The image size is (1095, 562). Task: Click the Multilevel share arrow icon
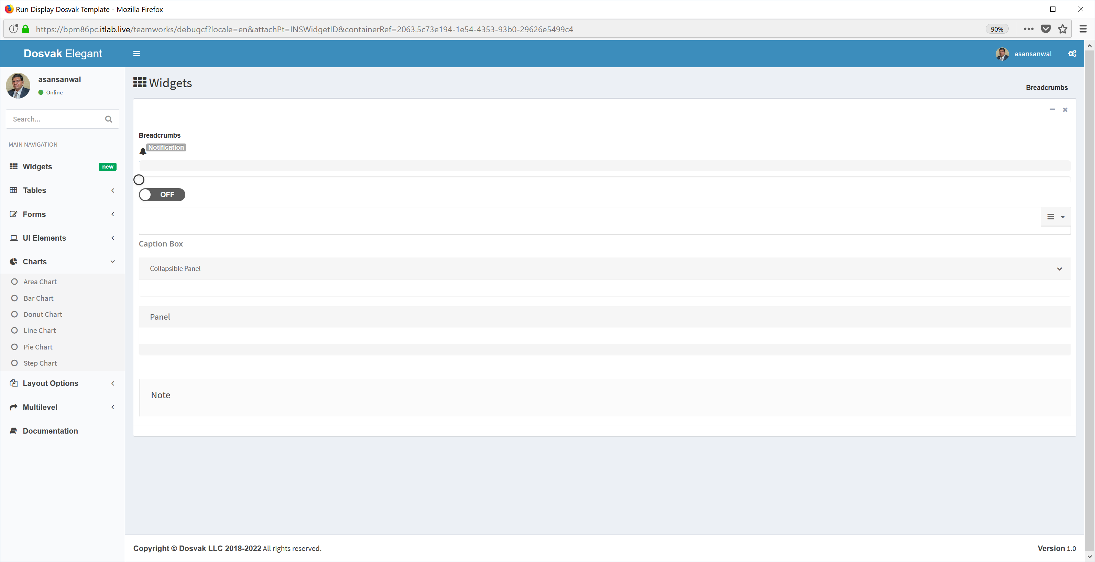[x=14, y=406]
